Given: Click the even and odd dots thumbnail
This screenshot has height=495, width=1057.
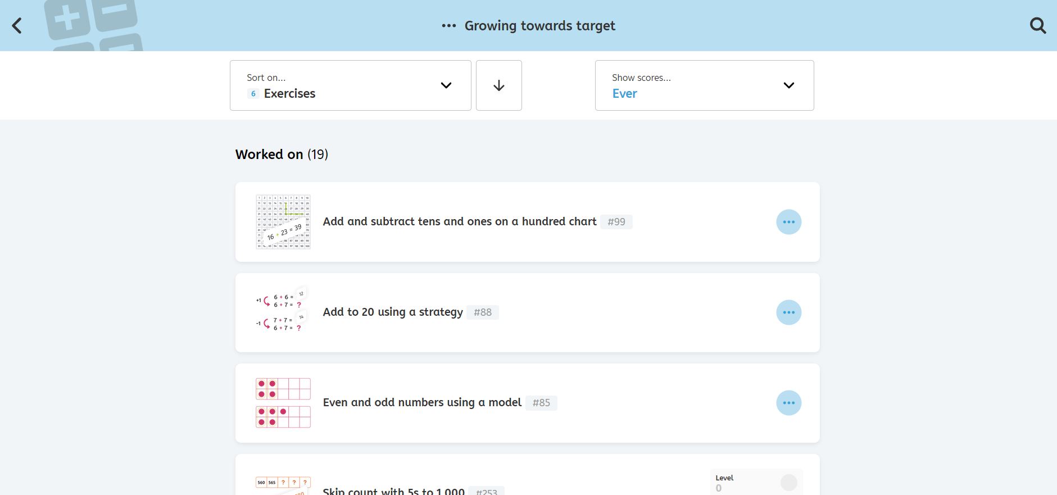Looking at the screenshot, I should coord(283,403).
